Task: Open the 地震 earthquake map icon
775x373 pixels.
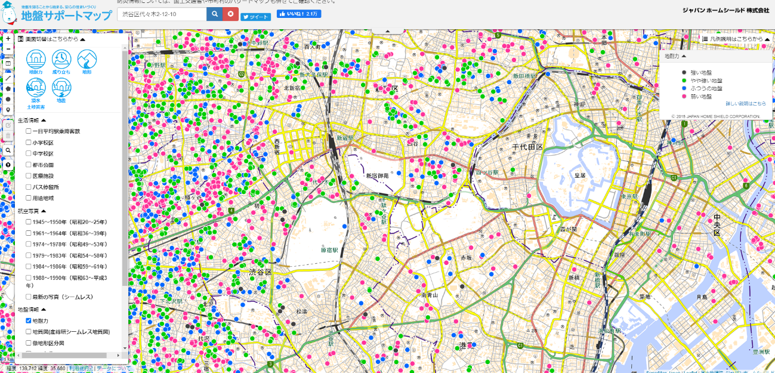Action: pos(61,90)
